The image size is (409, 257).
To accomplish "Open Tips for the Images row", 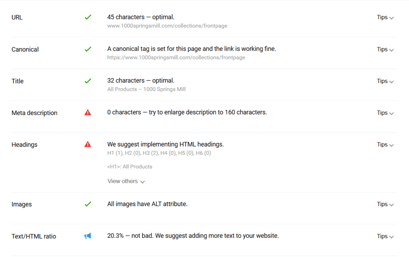I will (x=385, y=204).
